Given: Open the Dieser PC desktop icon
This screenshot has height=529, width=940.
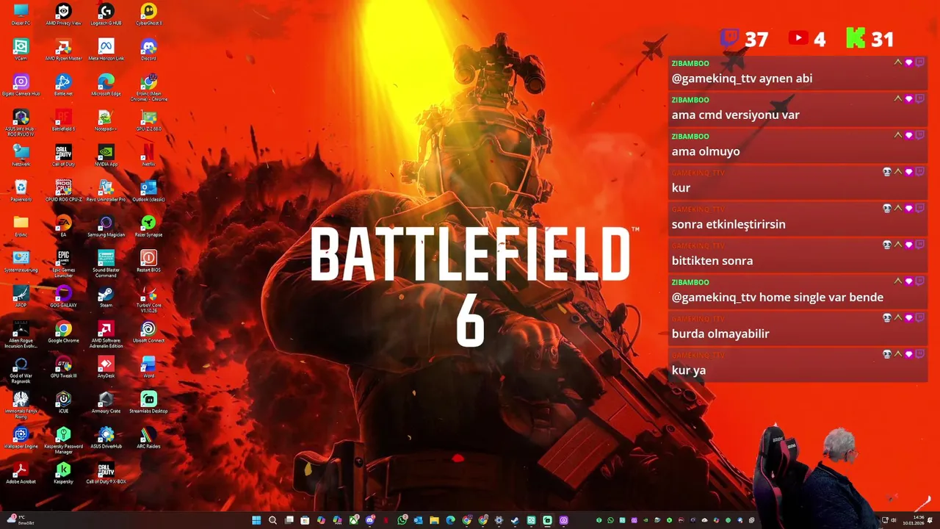Looking at the screenshot, I should (21, 14).
